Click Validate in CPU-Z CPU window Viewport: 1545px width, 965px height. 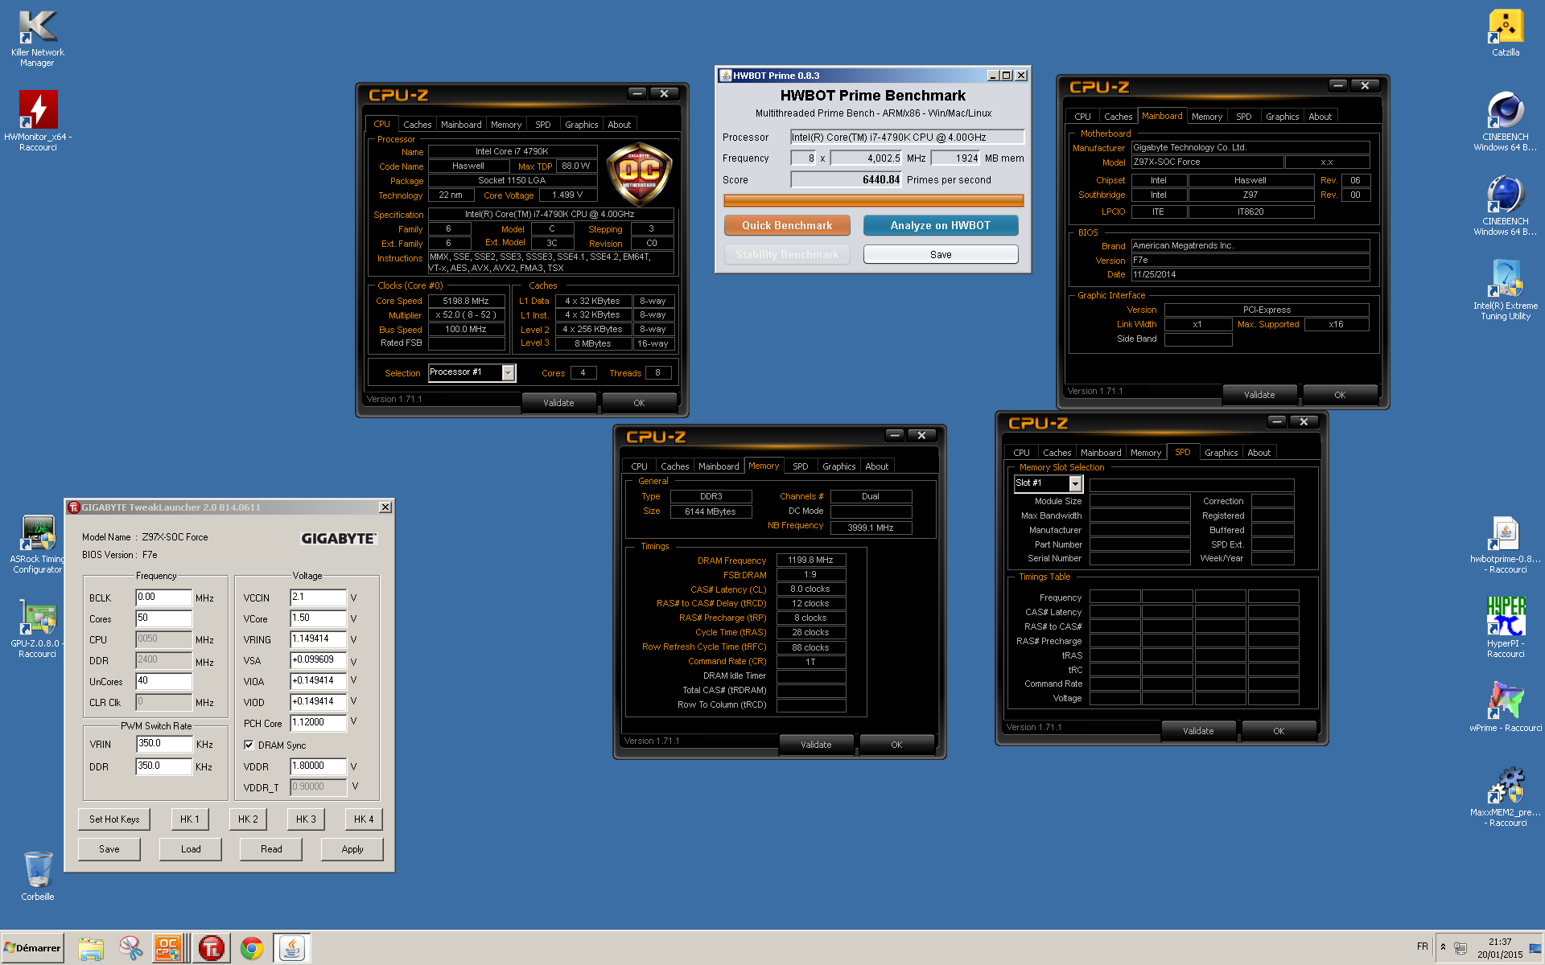(558, 403)
